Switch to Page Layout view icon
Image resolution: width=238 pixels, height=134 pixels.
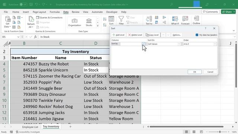click(194, 132)
